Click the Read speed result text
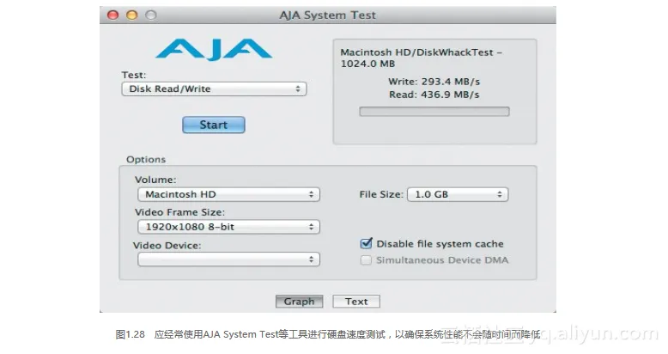Viewport: 668px width, 354px height. [x=434, y=95]
